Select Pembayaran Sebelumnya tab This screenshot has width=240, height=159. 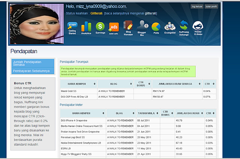click(x=33, y=71)
